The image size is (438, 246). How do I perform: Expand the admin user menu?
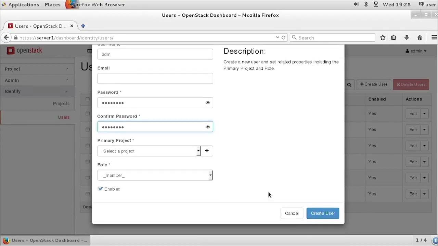coord(416,51)
